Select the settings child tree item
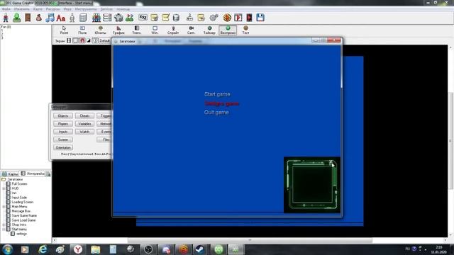Viewport: 454px width, 255px height. pyautogui.click(x=21, y=234)
